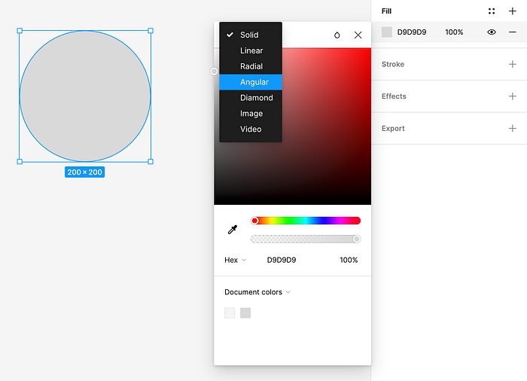Image resolution: width=527 pixels, height=381 pixels.
Task: Toggle fill visibility eye icon
Action: pos(492,32)
